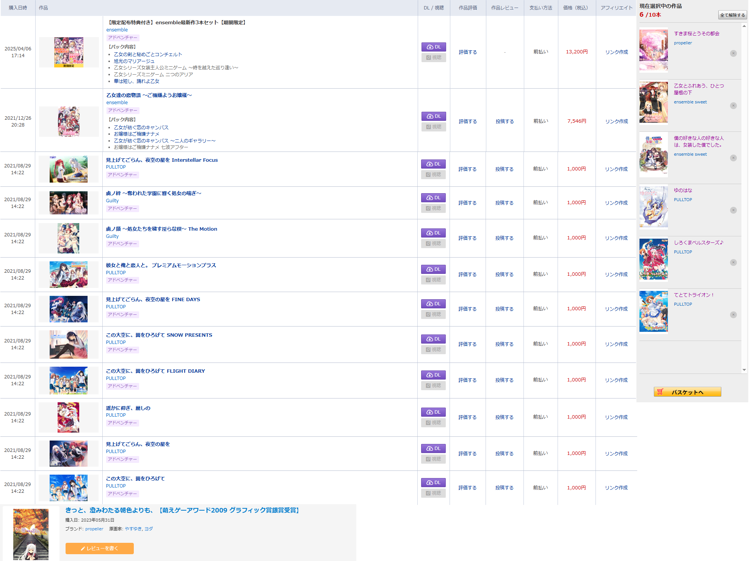Open thumbnail of 見上げてごらん Interstellar Focus
Screen dimensions: 749x561
click(69, 169)
